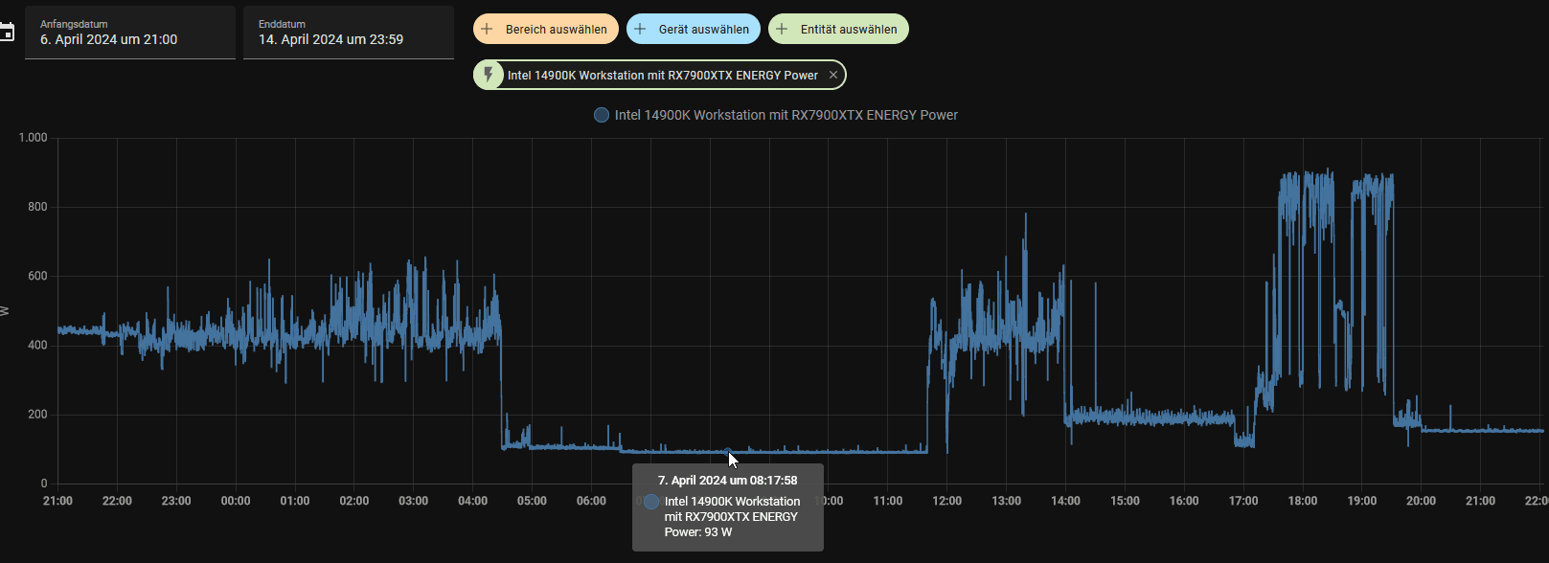Viewport: 1549px width, 563px height.
Task: Click the 00:00 label on time axis
Action: pos(236,501)
